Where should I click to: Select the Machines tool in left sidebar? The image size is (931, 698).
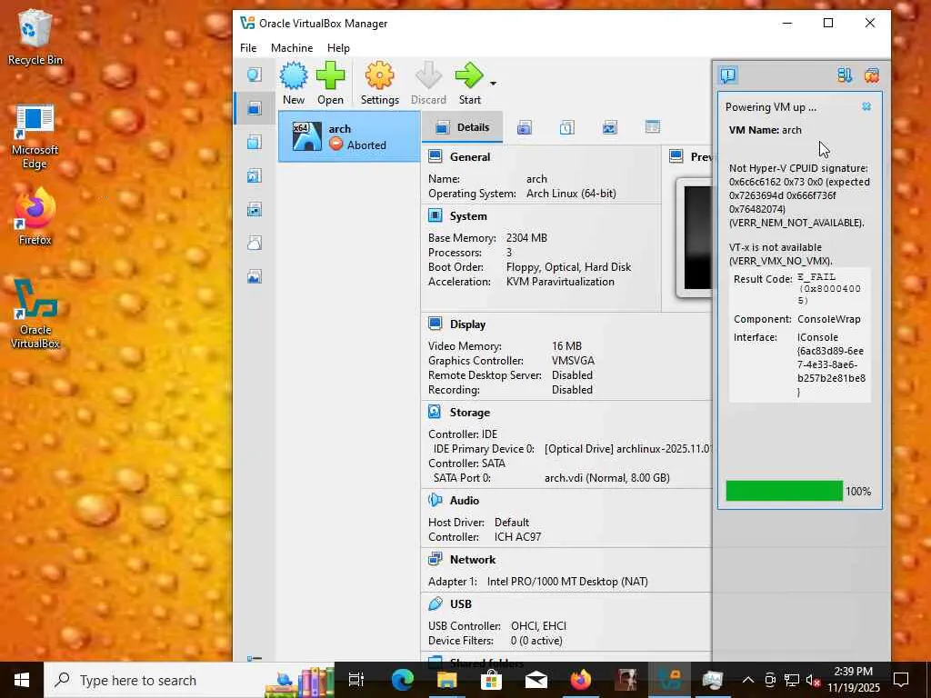tap(255, 108)
